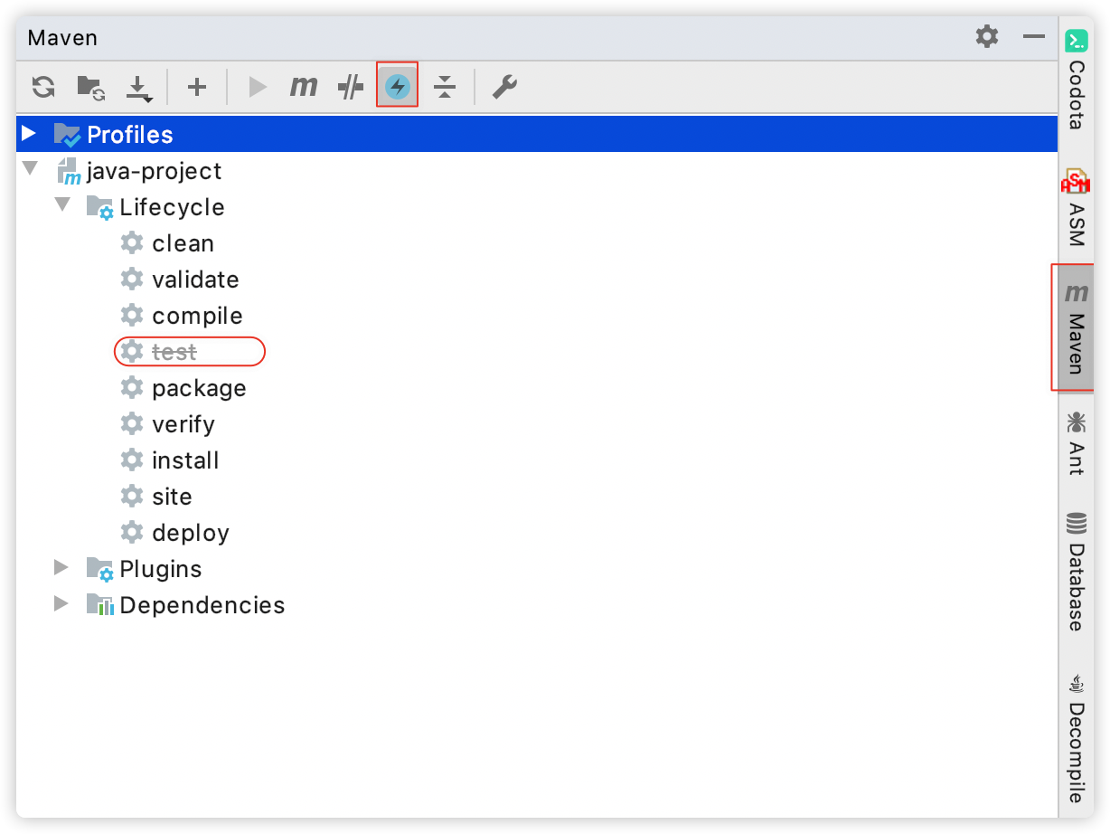This screenshot has height=834, width=1110.
Task: Toggle Skip Tests mode lightning icon
Action: (x=398, y=87)
